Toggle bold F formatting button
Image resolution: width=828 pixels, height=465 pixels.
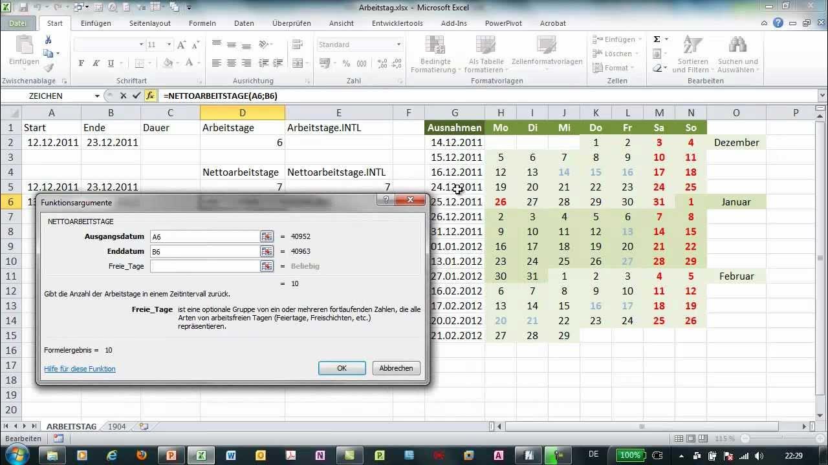81,63
